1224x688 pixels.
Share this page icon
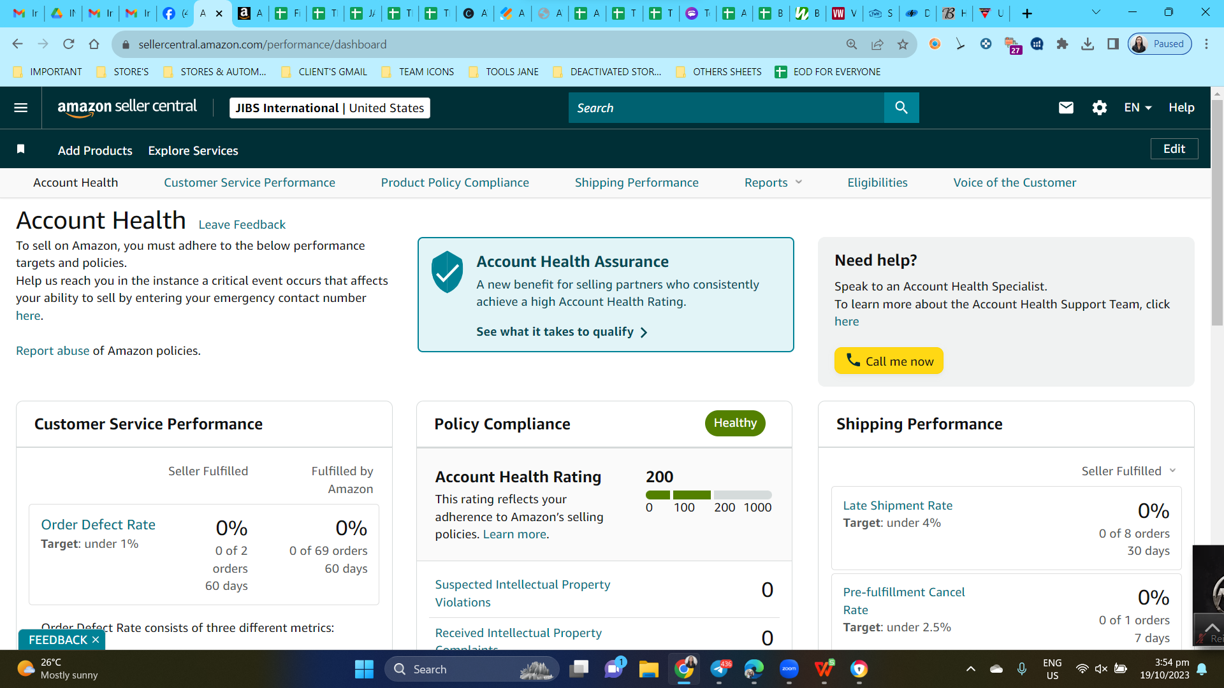[x=877, y=44]
